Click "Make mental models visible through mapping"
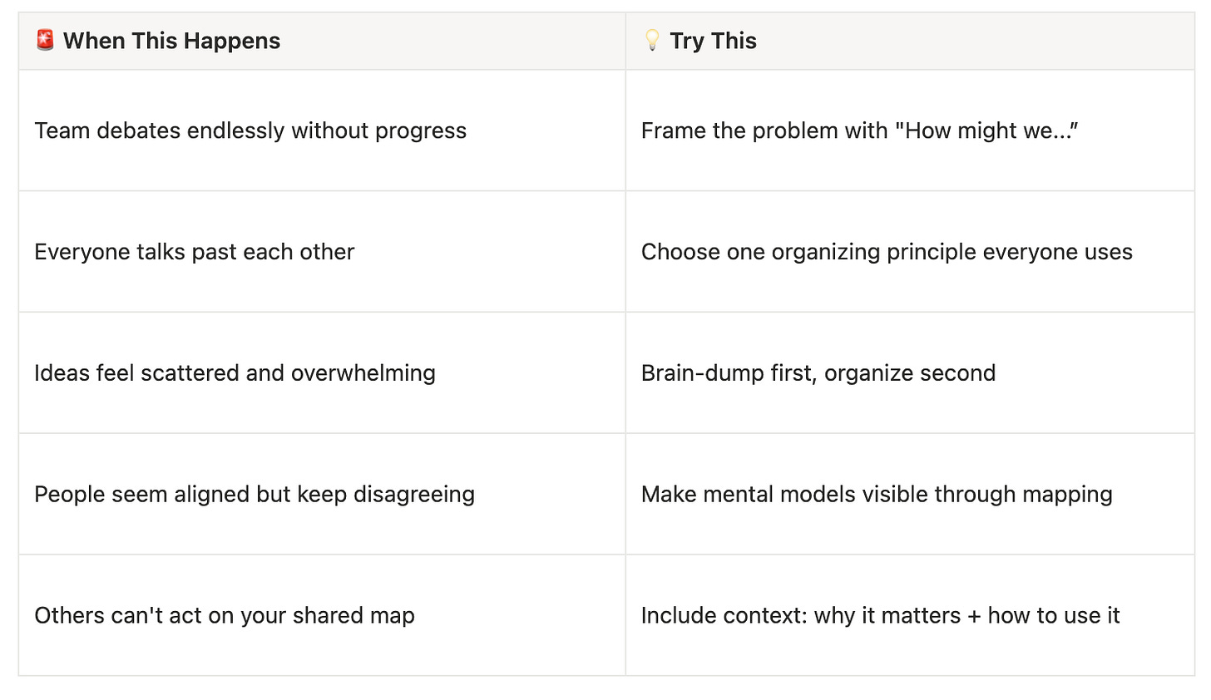The width and height of the screenshot is (1211, 700). [877, 495]
